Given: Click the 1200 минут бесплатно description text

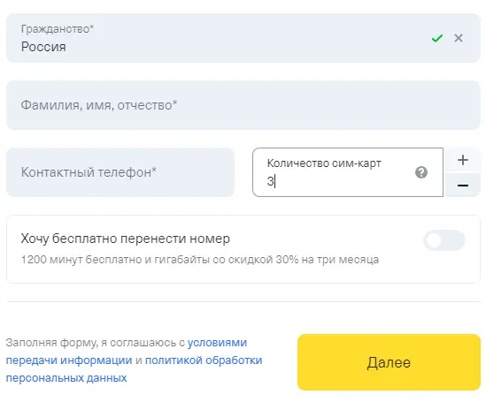Looking at the screenshot, I should point(200,260).
